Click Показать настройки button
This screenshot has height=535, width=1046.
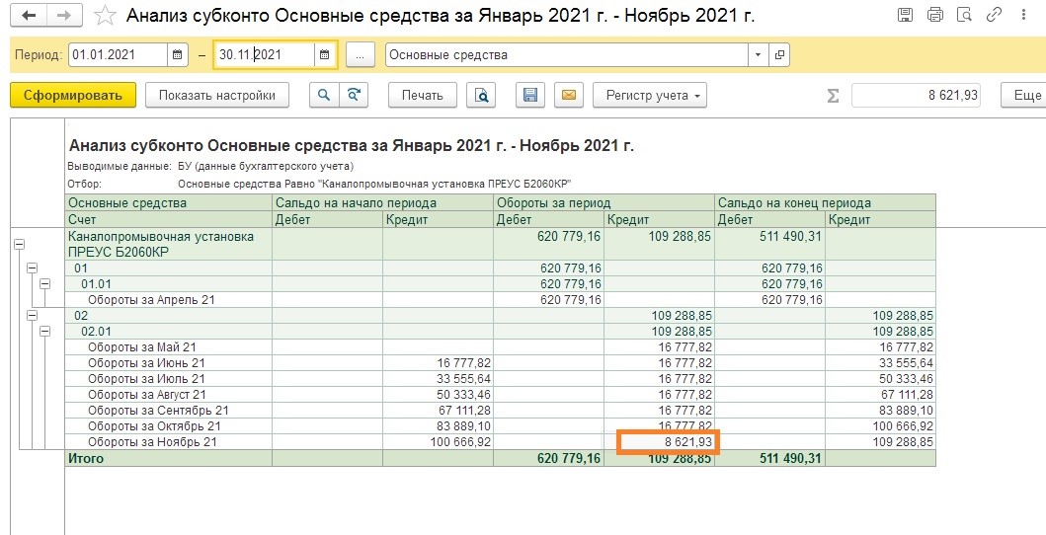pyautogui.click(x=216, y=96)
